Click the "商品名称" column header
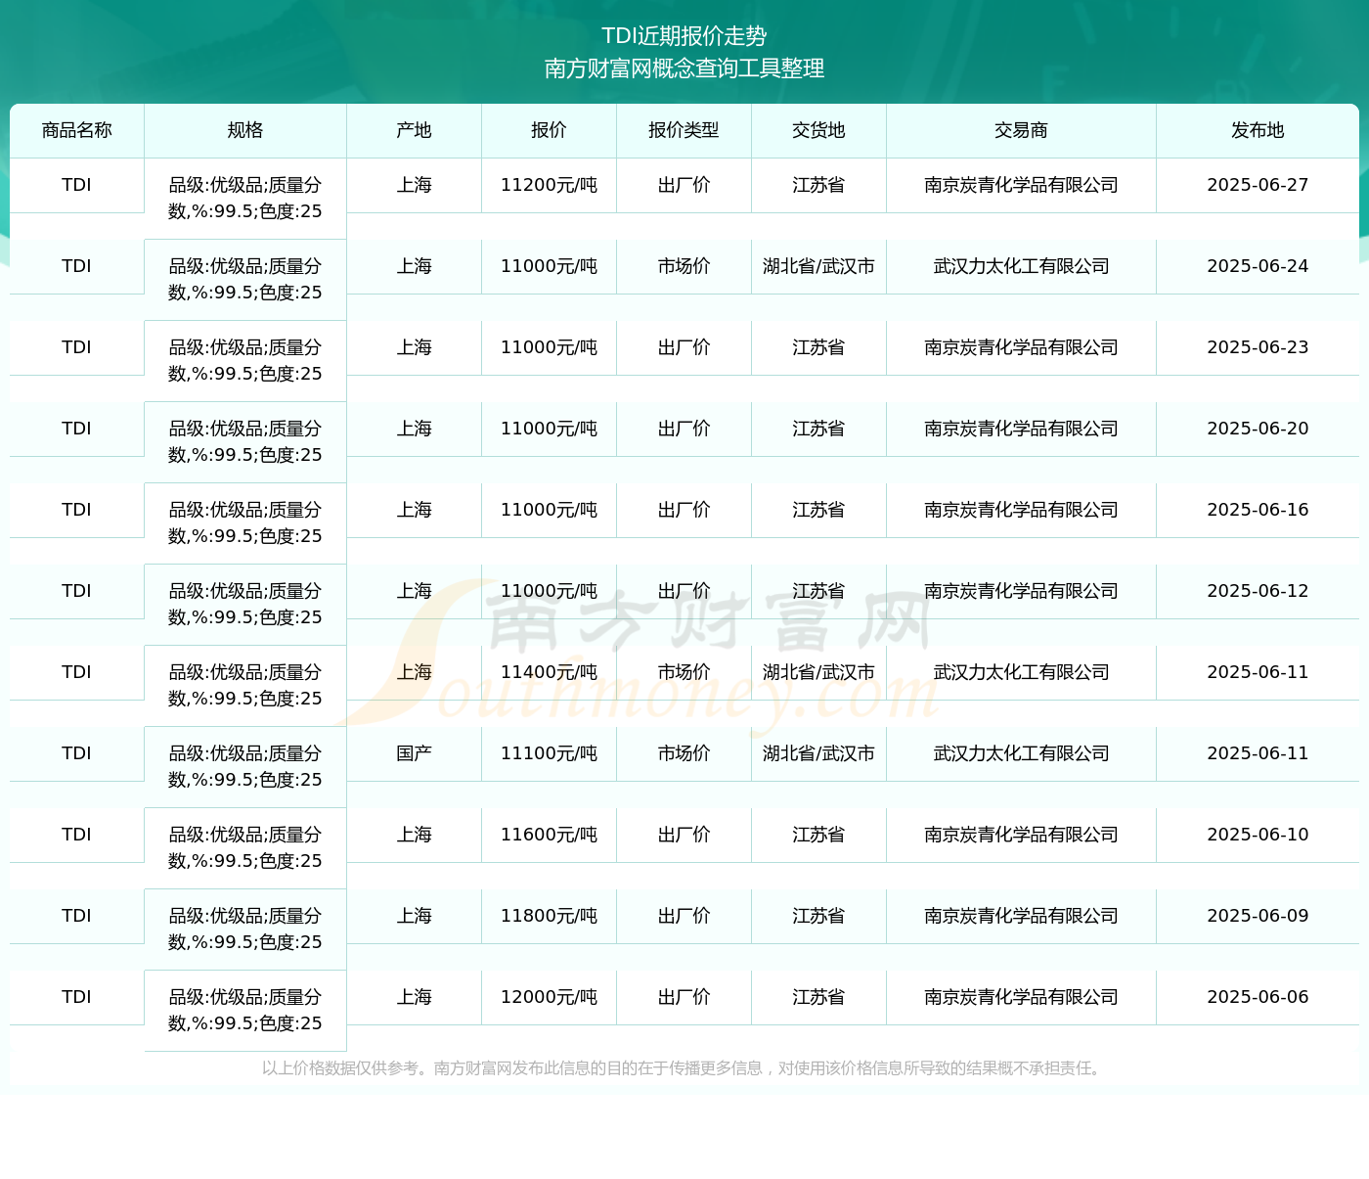1369x1179 pixels. [x=77, y=130]
